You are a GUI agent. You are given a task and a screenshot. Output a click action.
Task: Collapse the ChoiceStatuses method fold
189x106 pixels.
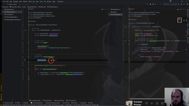(x=29, y=57)
